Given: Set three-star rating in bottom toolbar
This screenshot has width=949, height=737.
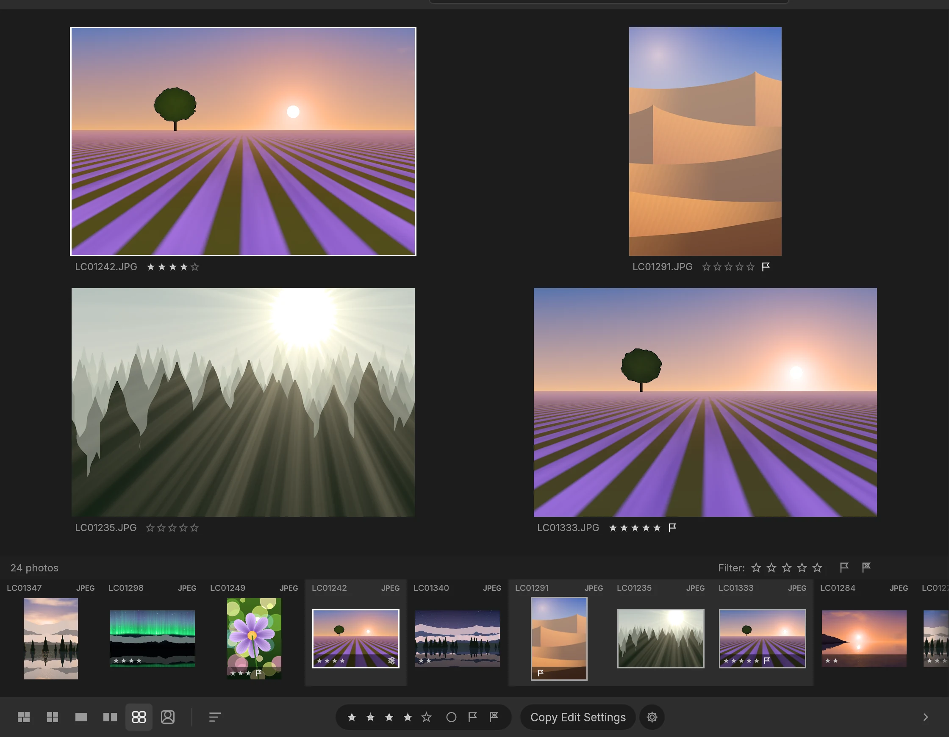Looking at the screenshot, I should pyautogui.click(x=389, y=717).
